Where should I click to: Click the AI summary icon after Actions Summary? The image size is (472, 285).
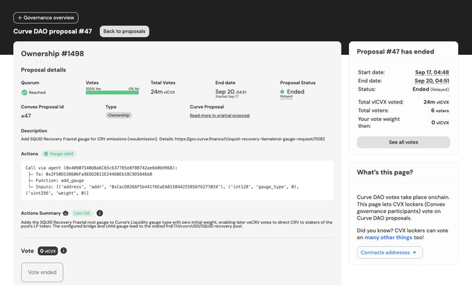(66, 213)
